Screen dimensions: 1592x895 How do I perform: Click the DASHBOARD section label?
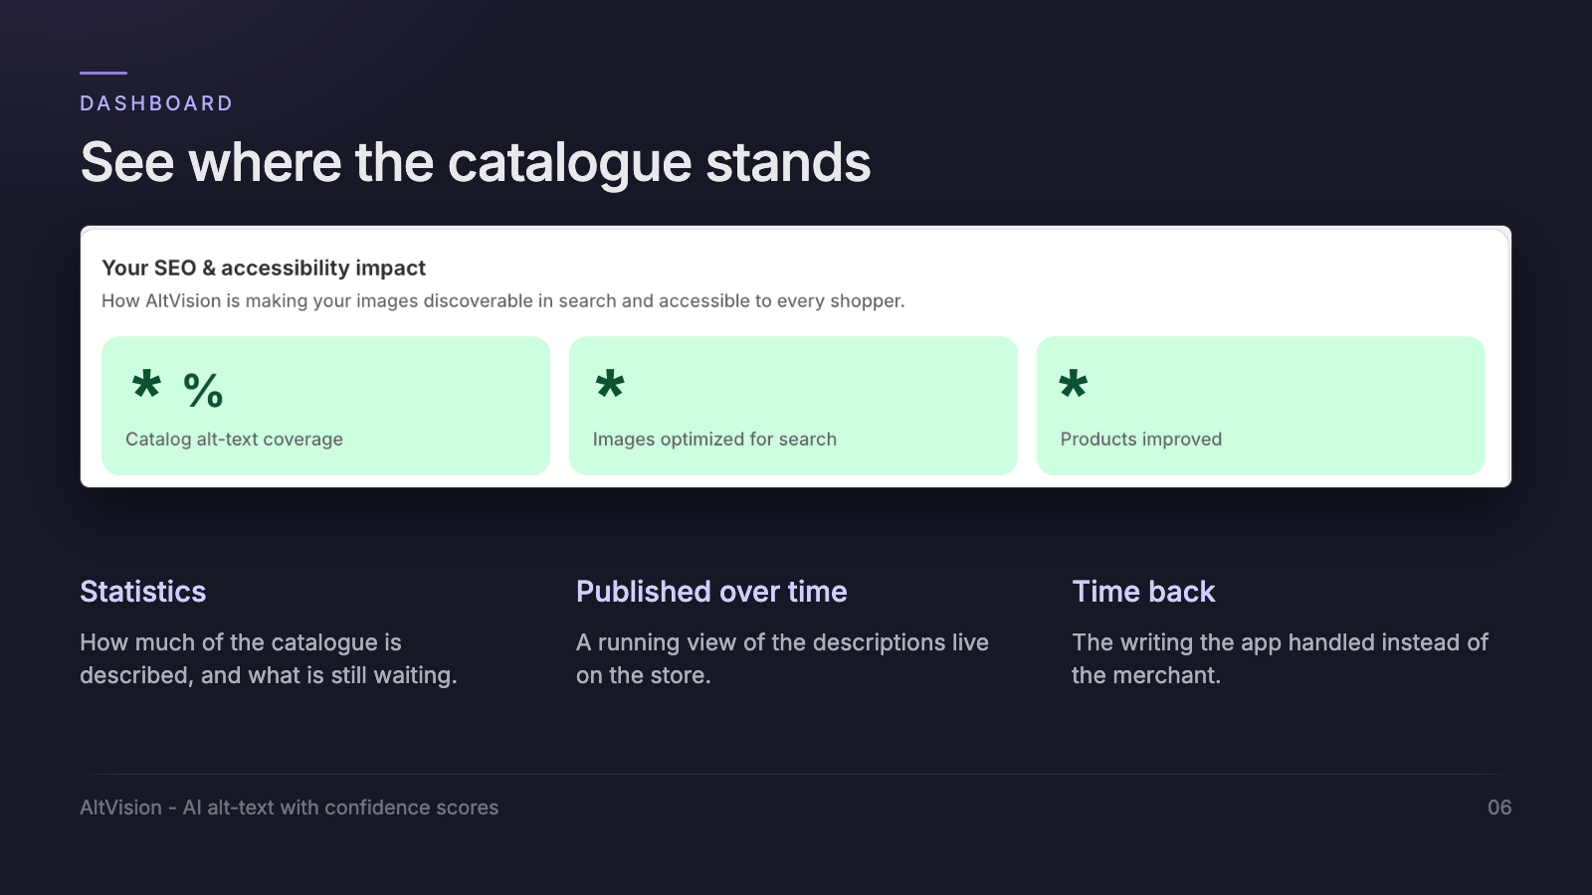156,103
